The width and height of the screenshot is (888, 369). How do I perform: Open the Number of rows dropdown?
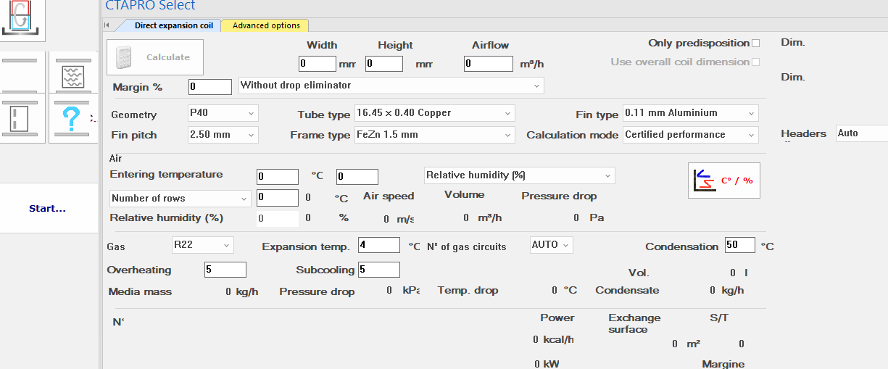coord(180,198)
